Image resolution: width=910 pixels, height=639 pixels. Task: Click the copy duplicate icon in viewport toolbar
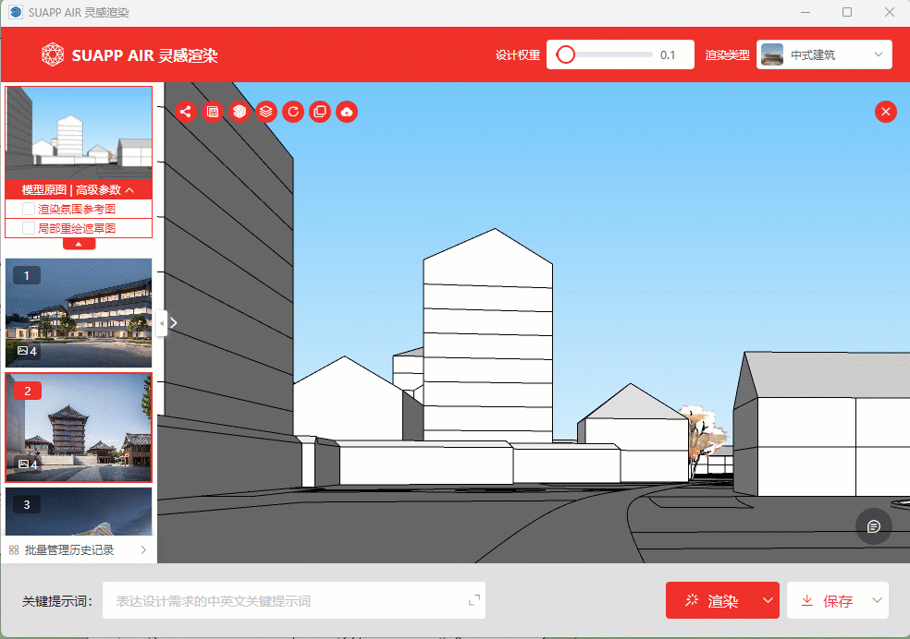coord(320,111)
